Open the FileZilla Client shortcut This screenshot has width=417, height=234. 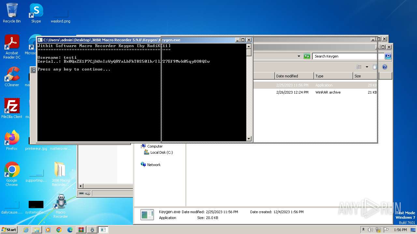12,108
